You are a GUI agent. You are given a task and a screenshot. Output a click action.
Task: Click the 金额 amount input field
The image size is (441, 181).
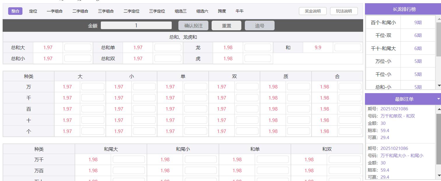point(136,25)
